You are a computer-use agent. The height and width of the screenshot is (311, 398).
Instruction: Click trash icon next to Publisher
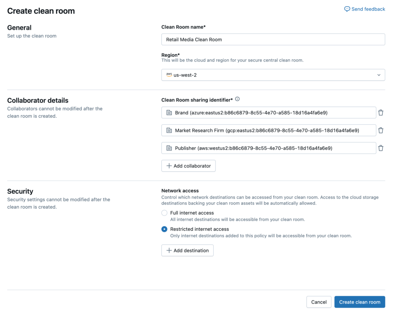pyautogui.click(x=381, y=148)
